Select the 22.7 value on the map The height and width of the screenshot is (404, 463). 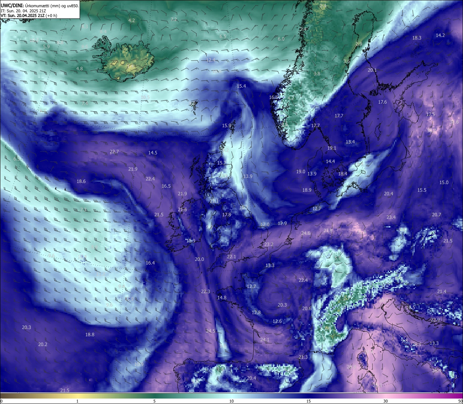pyautogui.click(x=114, y=152)
